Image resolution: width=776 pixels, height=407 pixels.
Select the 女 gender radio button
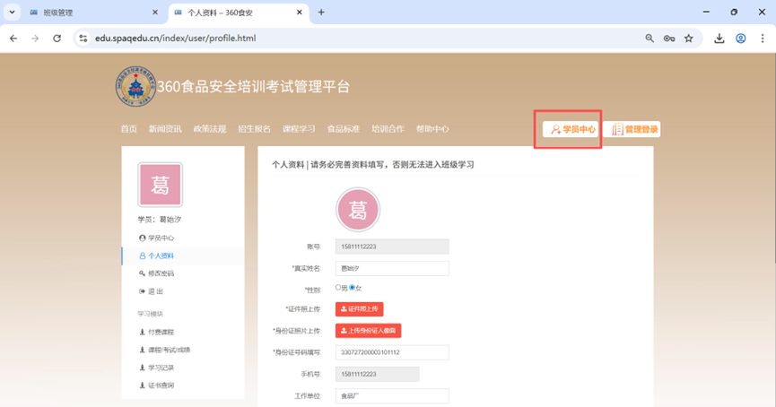click(352, 288)
